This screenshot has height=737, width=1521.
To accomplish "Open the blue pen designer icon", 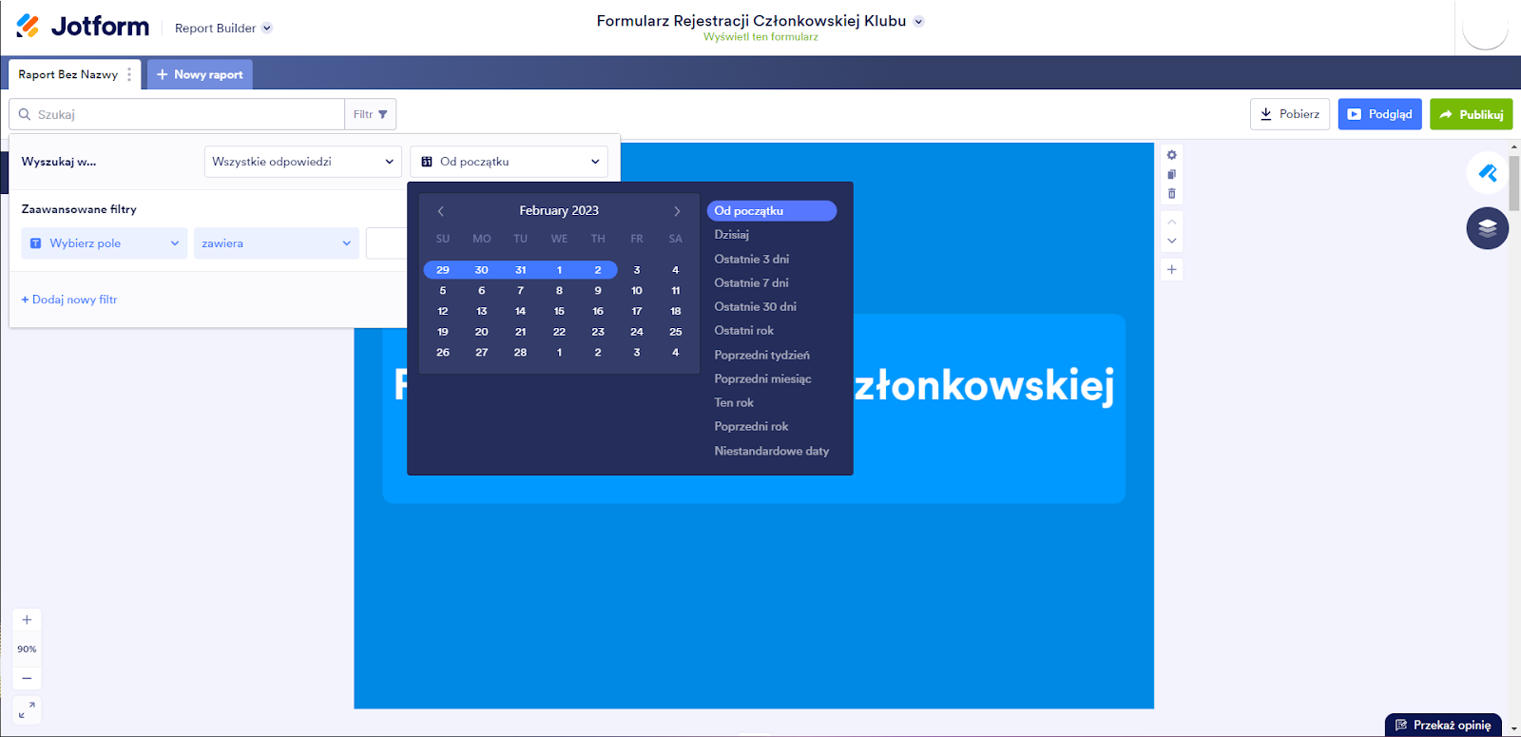I will tap(1488, 173).
